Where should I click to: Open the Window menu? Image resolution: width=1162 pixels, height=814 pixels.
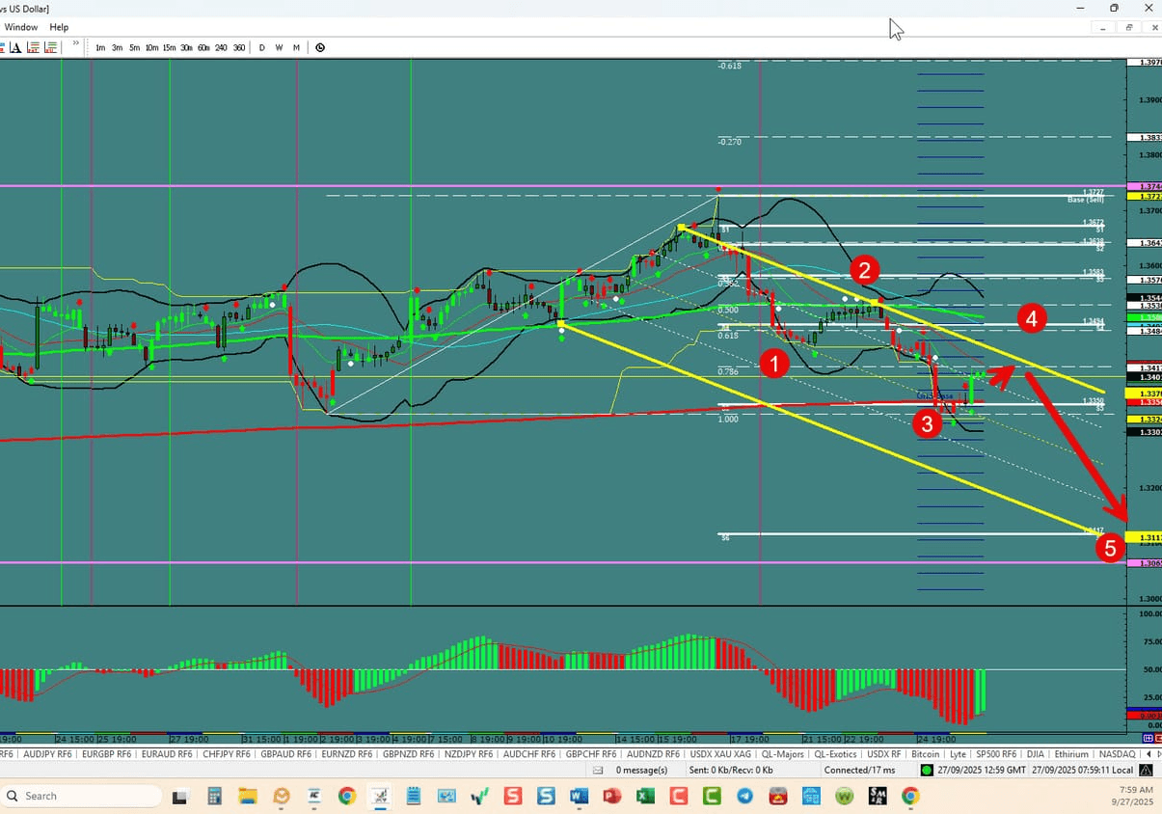(x=20, y=27)
